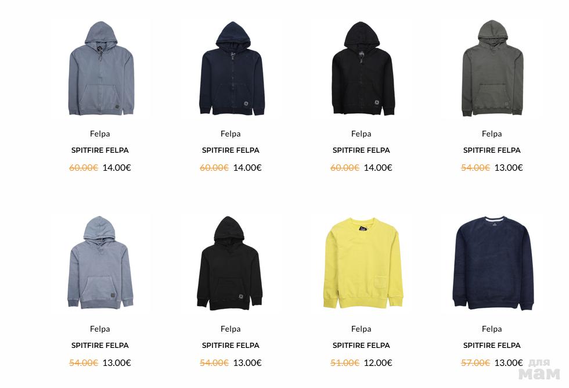Click the crossed-out 57.00€ price

tap(476, 362)
